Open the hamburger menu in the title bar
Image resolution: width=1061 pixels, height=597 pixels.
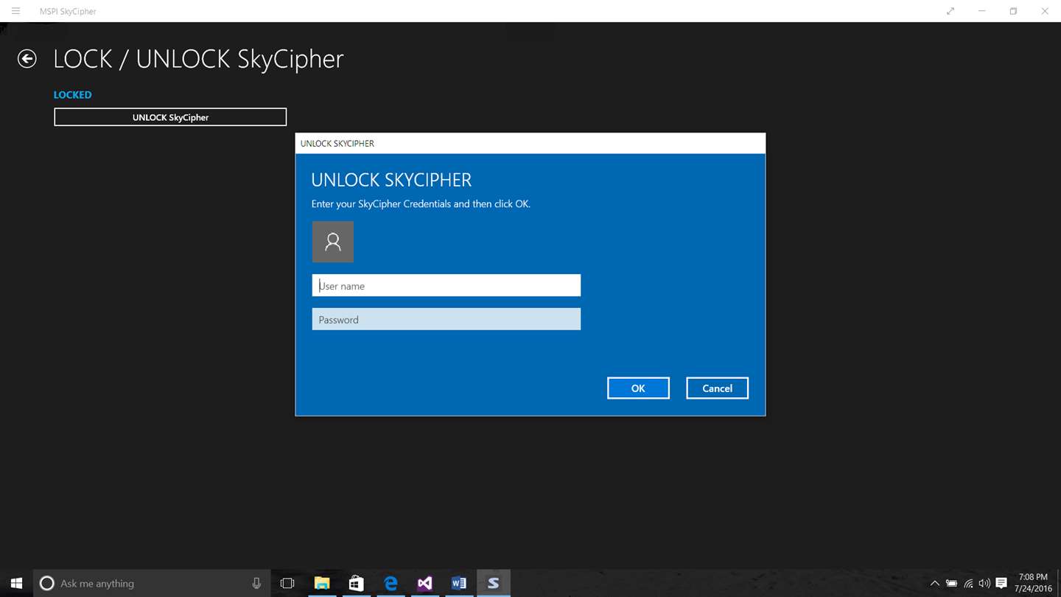[15, 11]
